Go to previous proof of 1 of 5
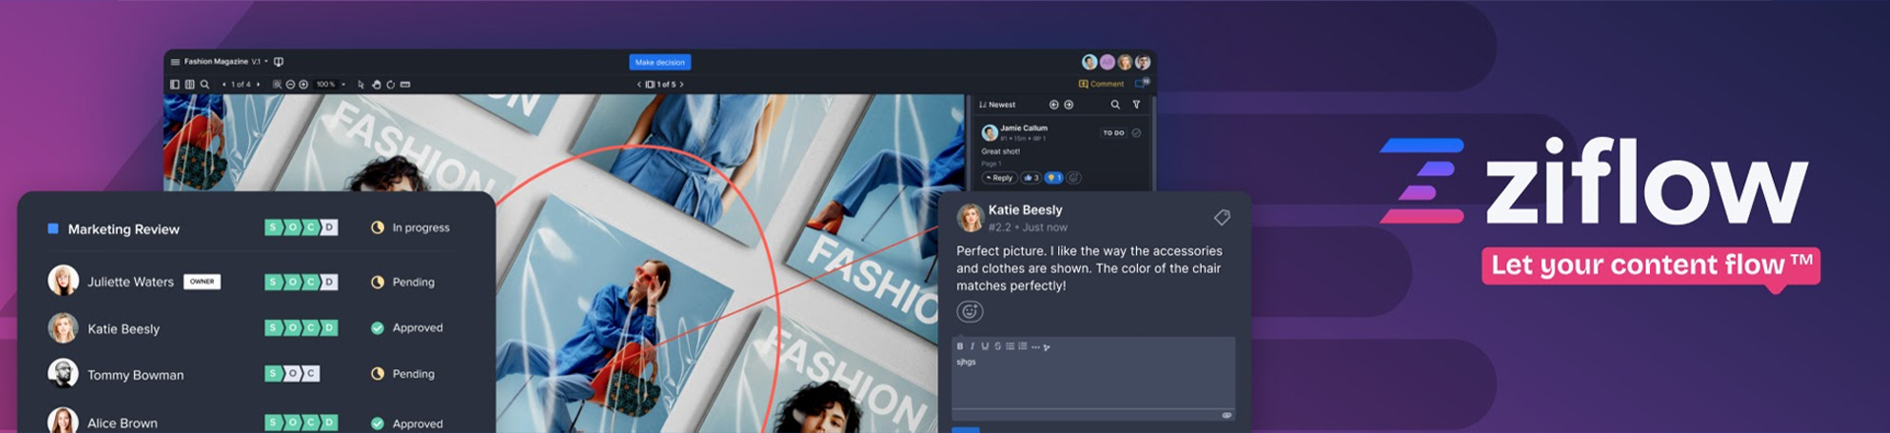This screenshot has width=1890, height=433. [639, 85]
